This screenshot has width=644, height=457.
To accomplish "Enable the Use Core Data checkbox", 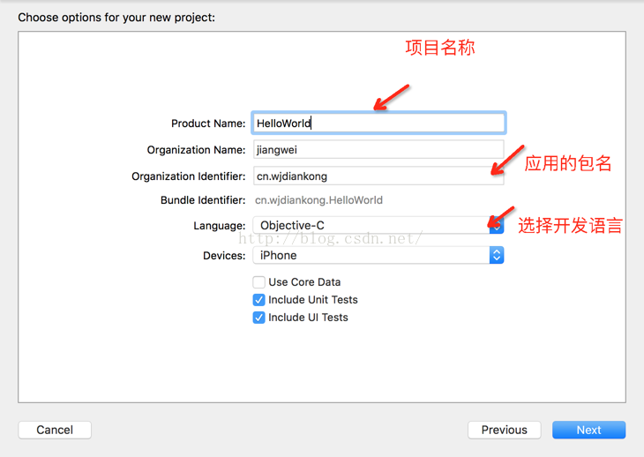I will [x=258, y=282].
